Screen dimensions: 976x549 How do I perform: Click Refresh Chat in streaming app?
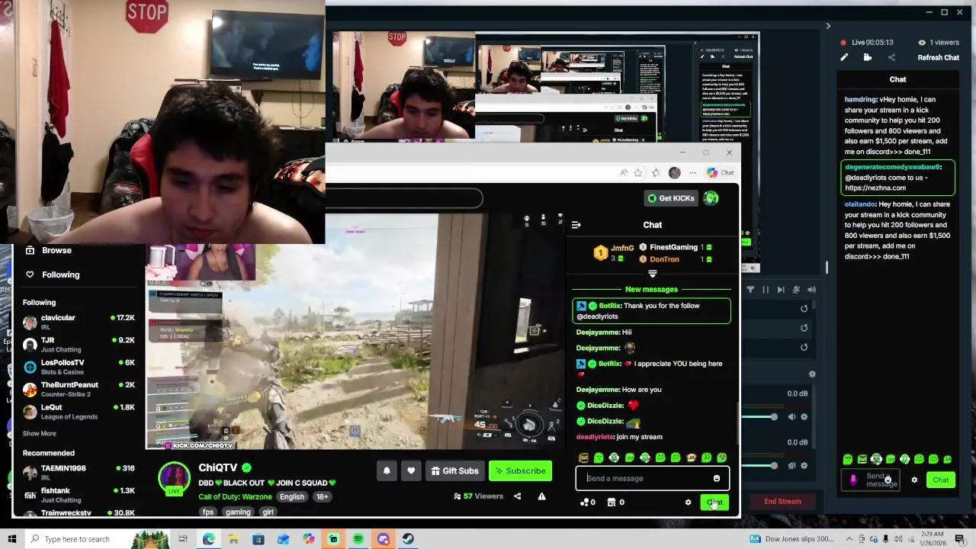(x=938, y=58)
